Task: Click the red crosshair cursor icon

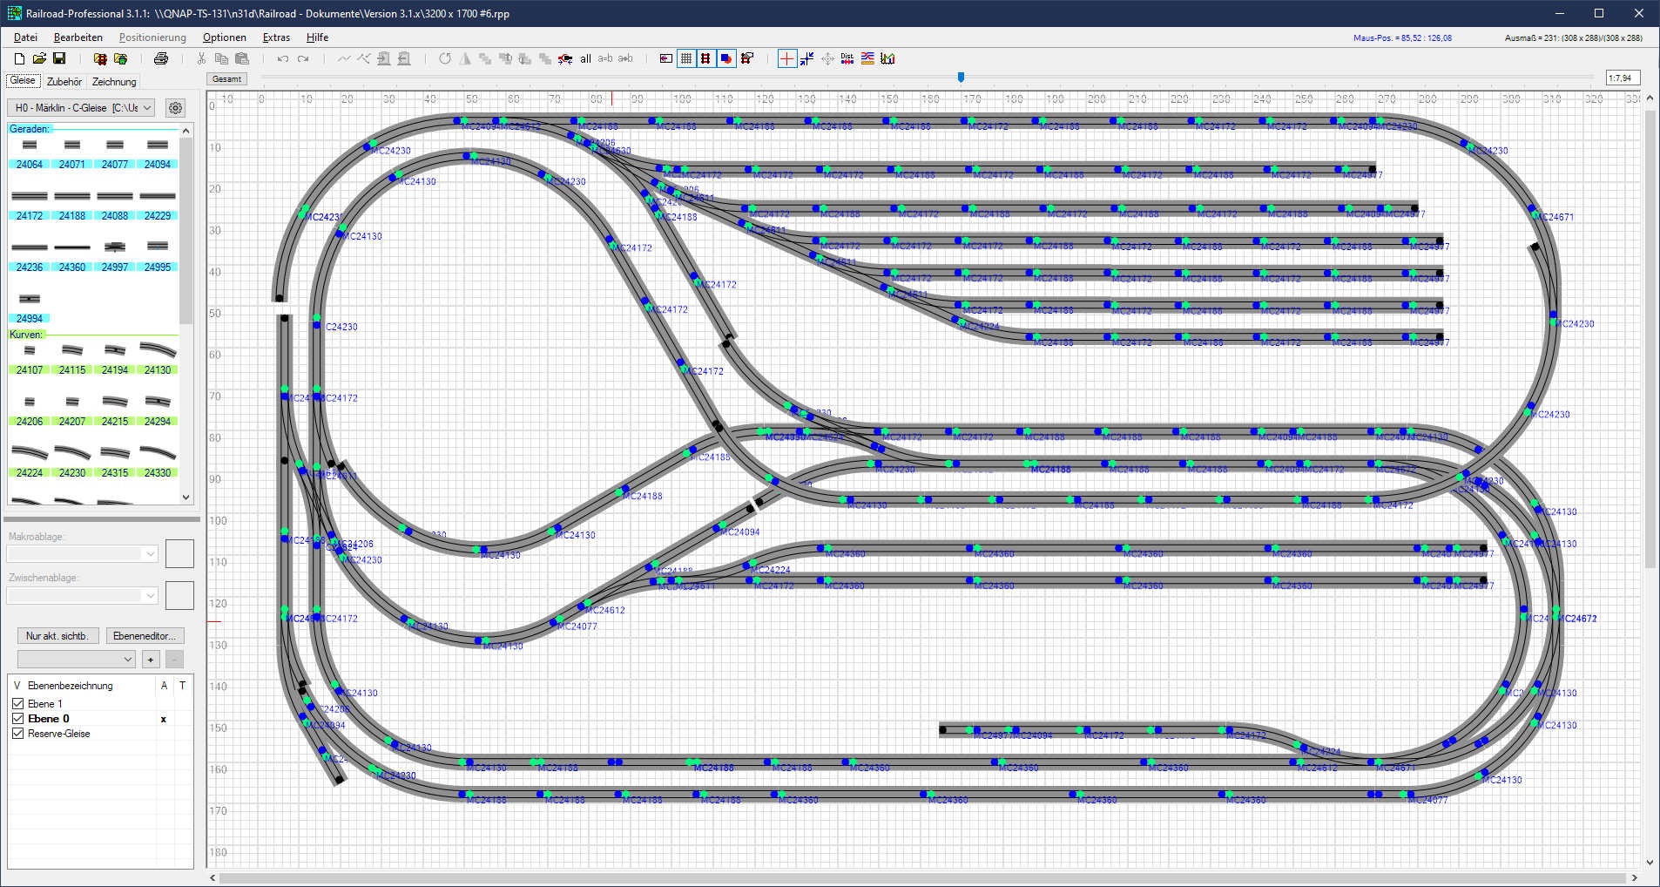Action: (x=786, y=58)
